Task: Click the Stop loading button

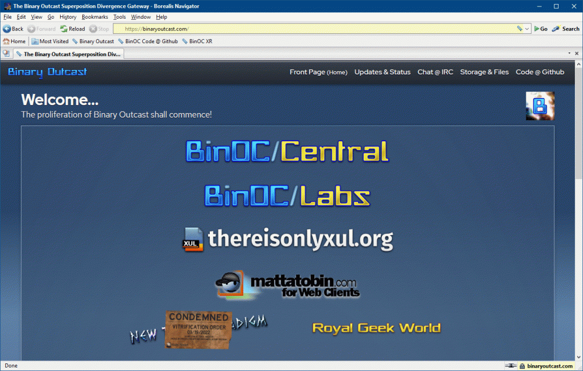Action: coord(99,29)
